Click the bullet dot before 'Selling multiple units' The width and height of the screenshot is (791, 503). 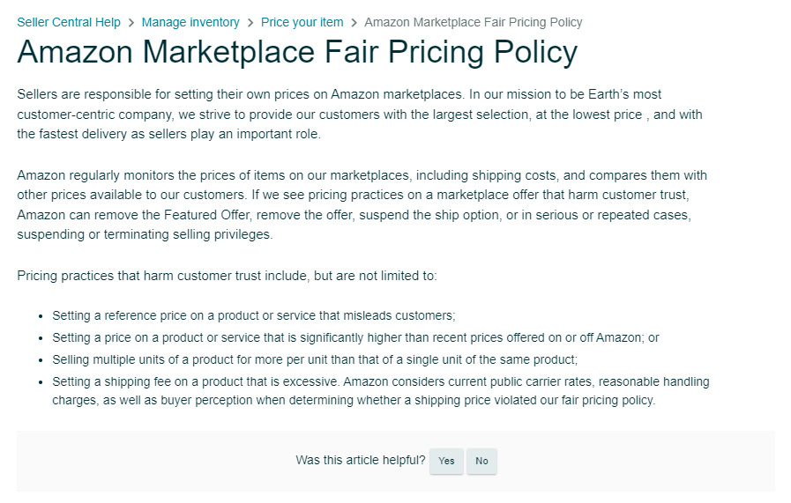pos(41,361)
